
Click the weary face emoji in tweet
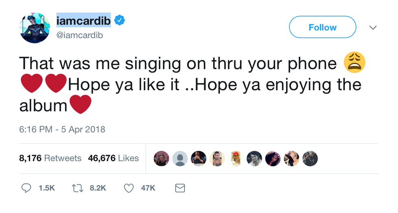[x=355, y=64]
